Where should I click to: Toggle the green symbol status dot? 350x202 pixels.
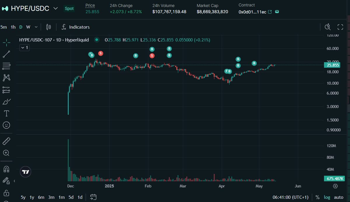coord(96,40)
